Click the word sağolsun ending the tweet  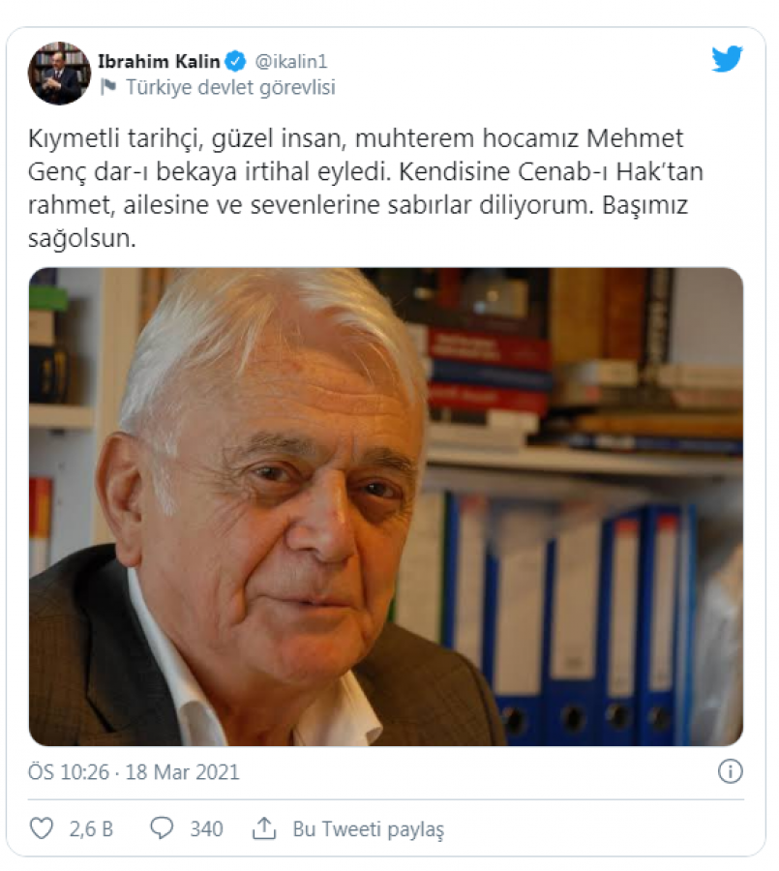pos(81,239)
